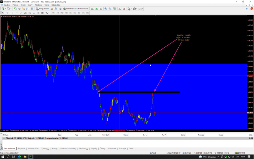Toggle the Navigator folder icon
The height and width of the screenshot is (159, 254).
pyautogui.click(x=24, y=9)
